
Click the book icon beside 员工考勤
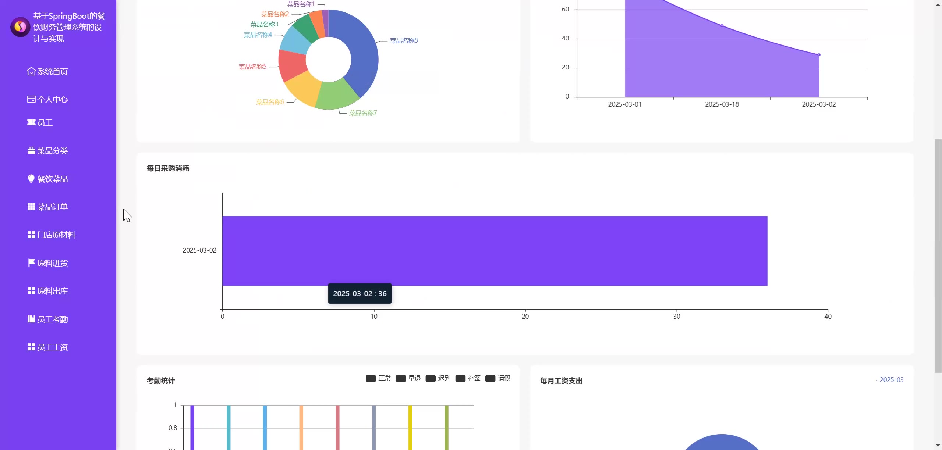[x=31, y=319]
